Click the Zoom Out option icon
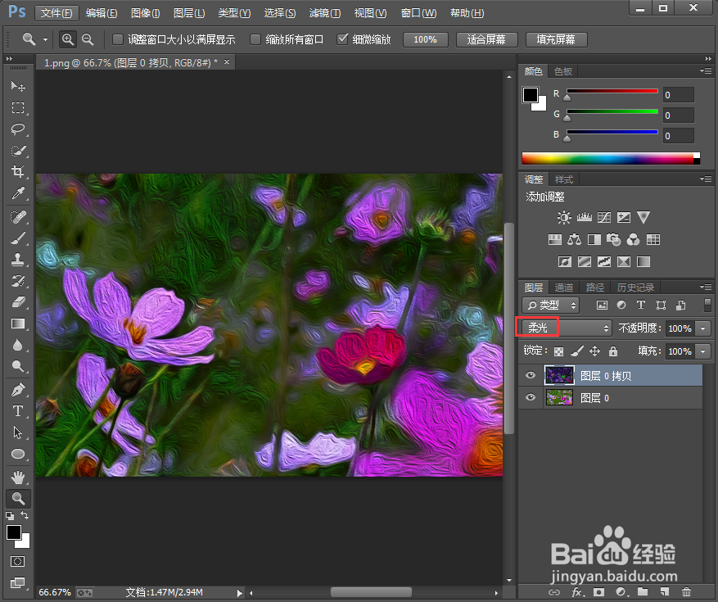This screenshot has width=718, height=602. click(x=88, y=39)
